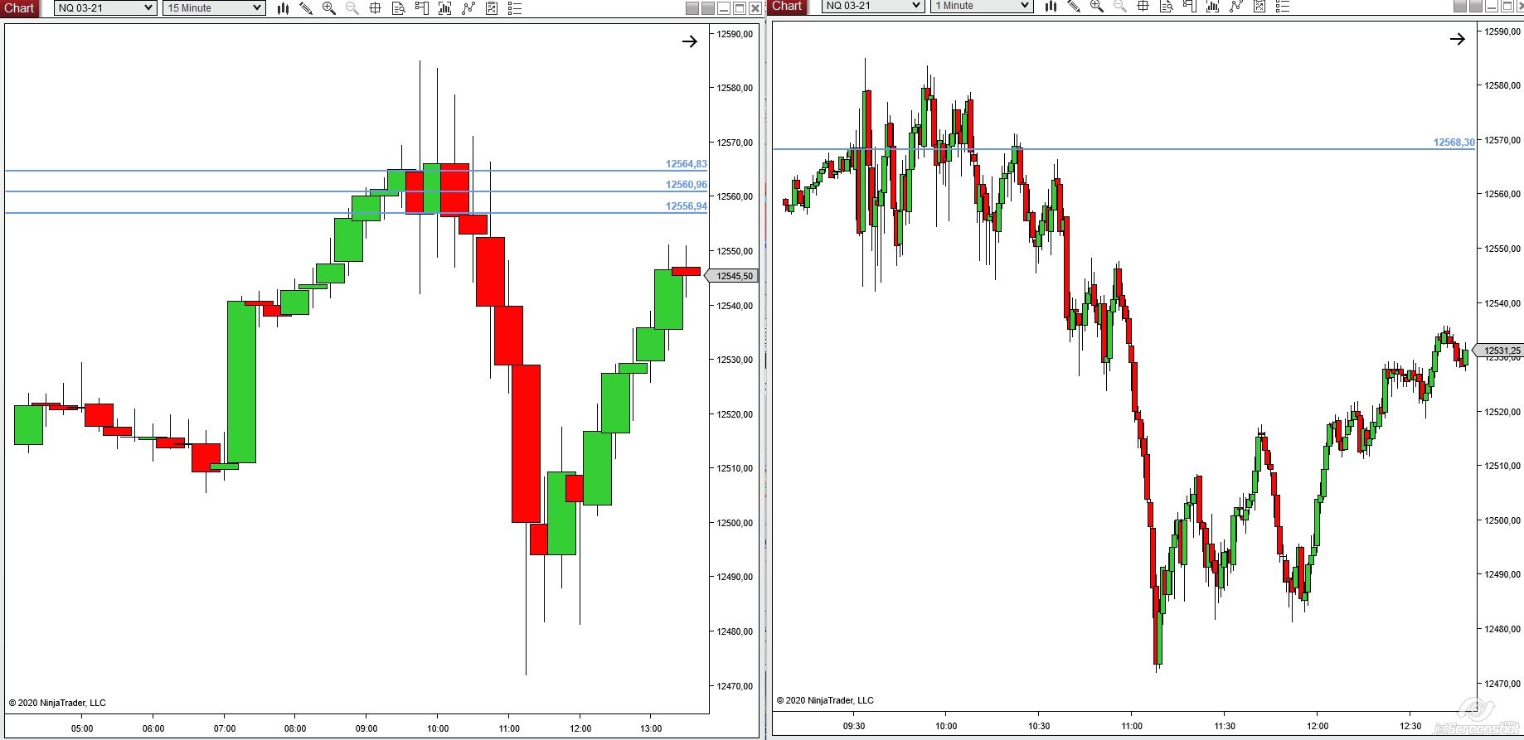Expand the 1 Minute interval dropdown
Image resolution: width=1524 pixels, height=740 pixels.
pos(982,6)
